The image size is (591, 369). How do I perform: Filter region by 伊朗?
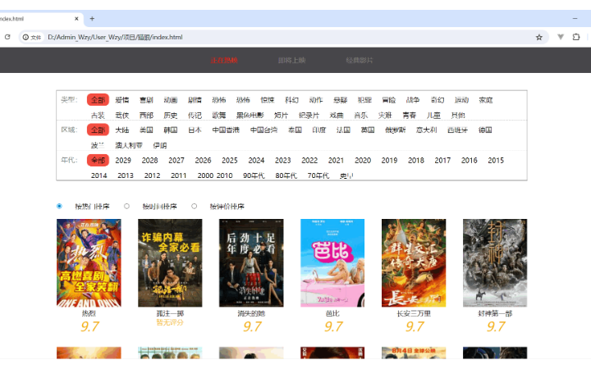[x=160, y=145]
